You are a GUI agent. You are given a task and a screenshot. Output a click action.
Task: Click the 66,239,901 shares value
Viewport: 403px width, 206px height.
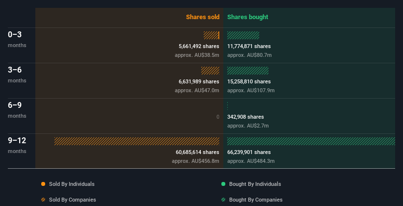point(249,152)
